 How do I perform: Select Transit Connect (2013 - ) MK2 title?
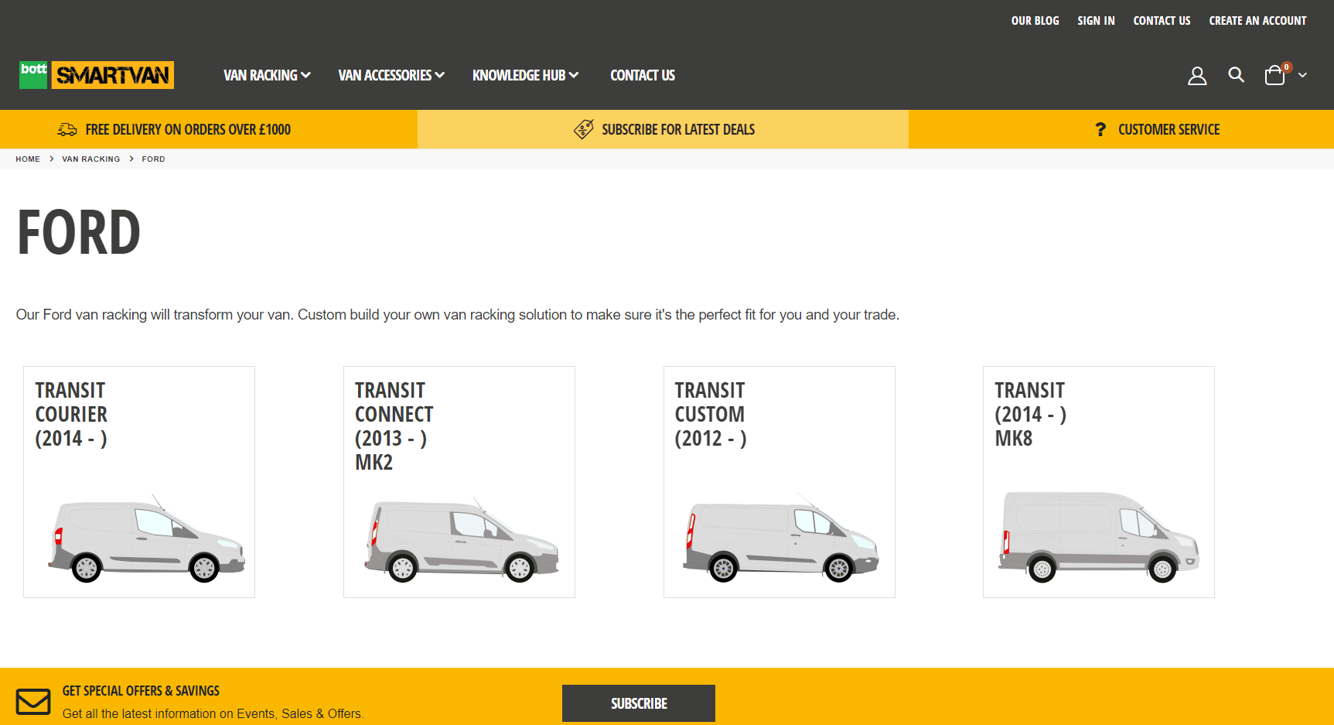point(394,426)
